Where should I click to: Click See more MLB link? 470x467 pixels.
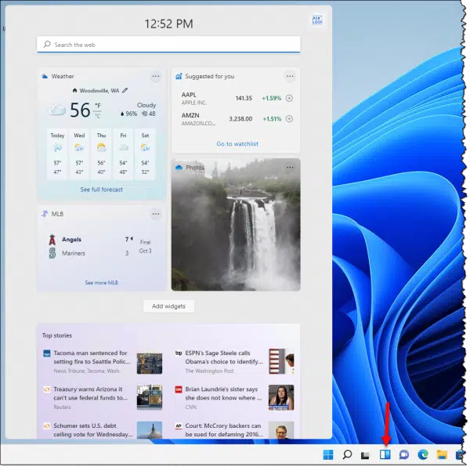(x=101, y=283)
